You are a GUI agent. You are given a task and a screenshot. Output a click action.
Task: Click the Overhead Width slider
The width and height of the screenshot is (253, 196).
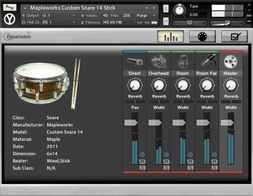(x=159, y=102)
